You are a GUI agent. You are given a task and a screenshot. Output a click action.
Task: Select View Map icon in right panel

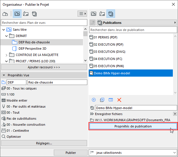pos(94,14)
